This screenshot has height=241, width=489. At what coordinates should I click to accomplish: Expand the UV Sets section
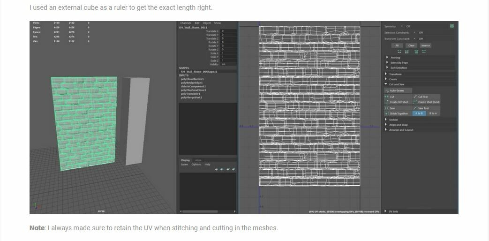point(420,211)
